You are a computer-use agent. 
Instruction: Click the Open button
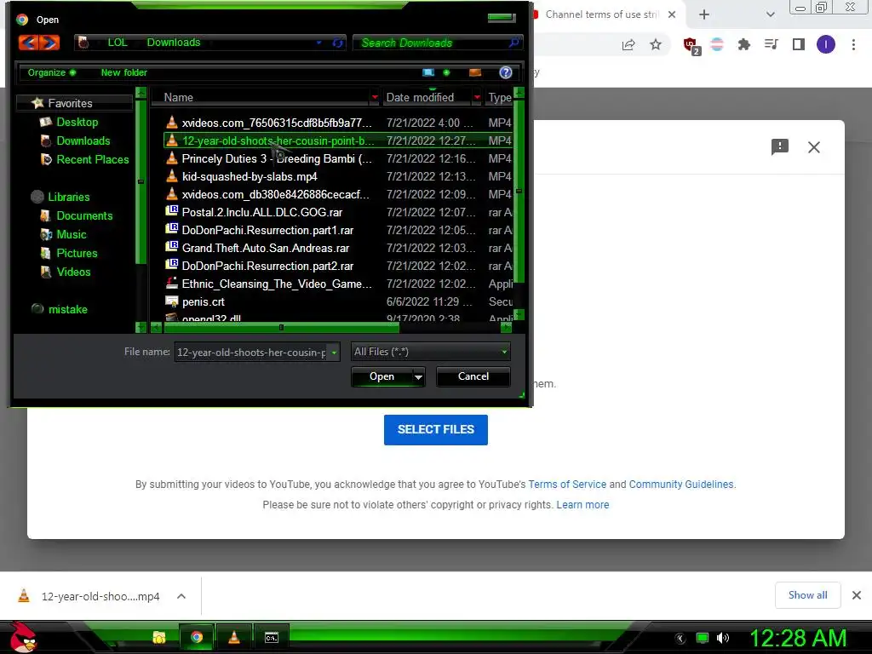(381, 376)
